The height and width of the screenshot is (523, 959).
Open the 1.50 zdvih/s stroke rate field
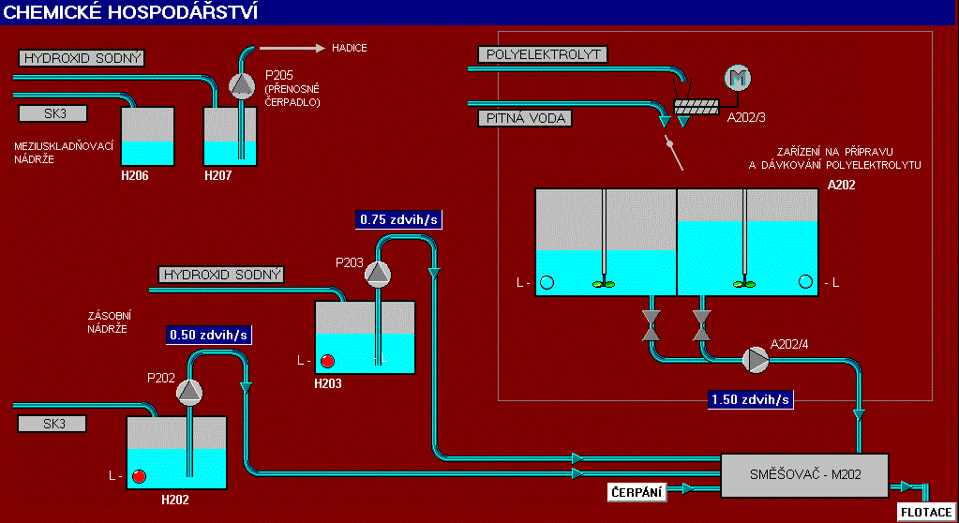[x=752, y=400]
